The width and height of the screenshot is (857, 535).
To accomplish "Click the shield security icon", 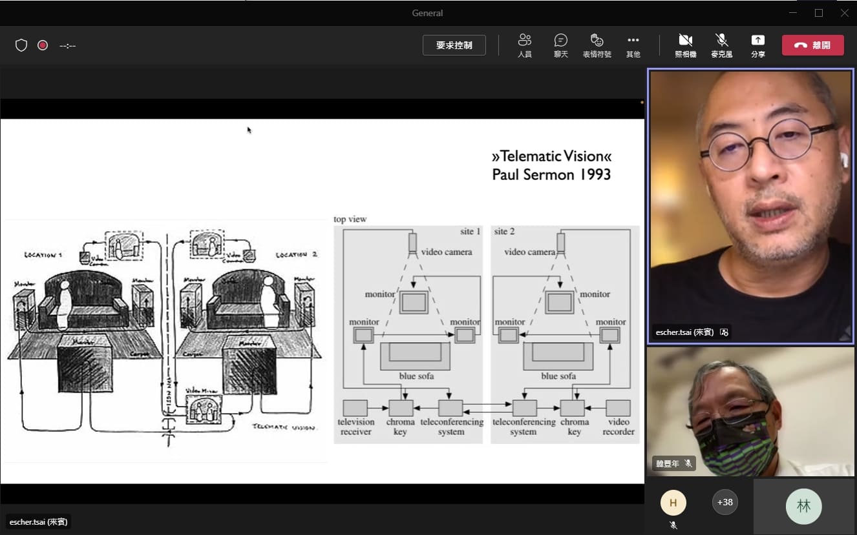I will point(21,45).
